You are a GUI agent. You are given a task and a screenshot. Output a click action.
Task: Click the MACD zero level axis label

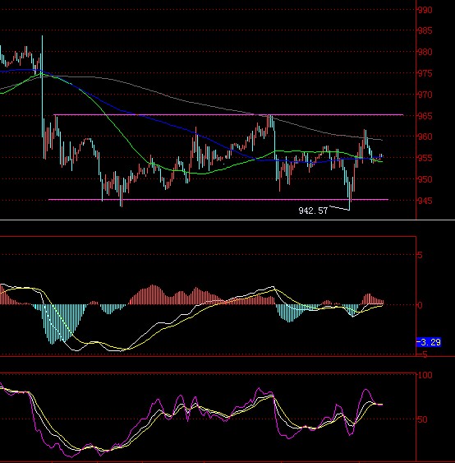coord(421,305)
